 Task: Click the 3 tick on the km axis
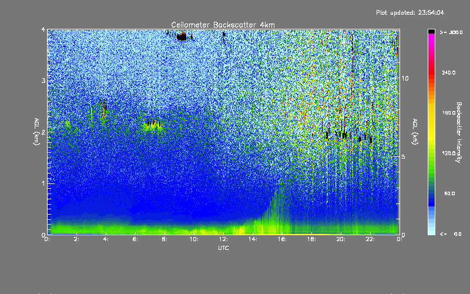[x=43, y=81]
